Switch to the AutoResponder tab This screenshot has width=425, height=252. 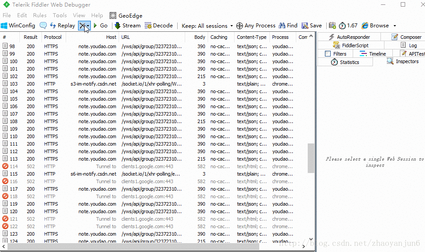click(x=349, y=37)
